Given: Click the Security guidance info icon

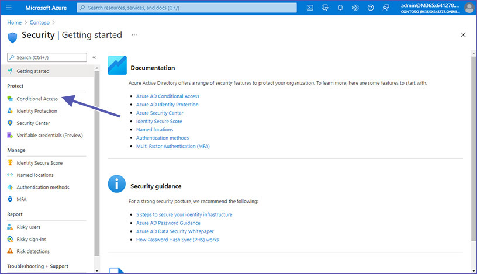Looking at the screenshot, I should click(116, 183).
